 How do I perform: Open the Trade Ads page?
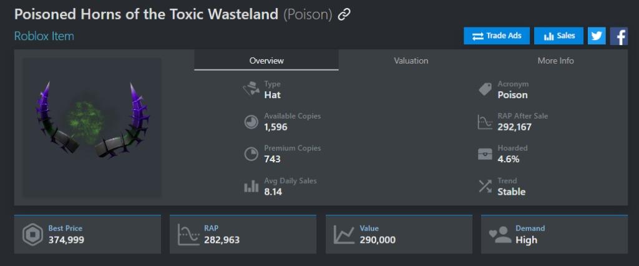tap(497, 36)
